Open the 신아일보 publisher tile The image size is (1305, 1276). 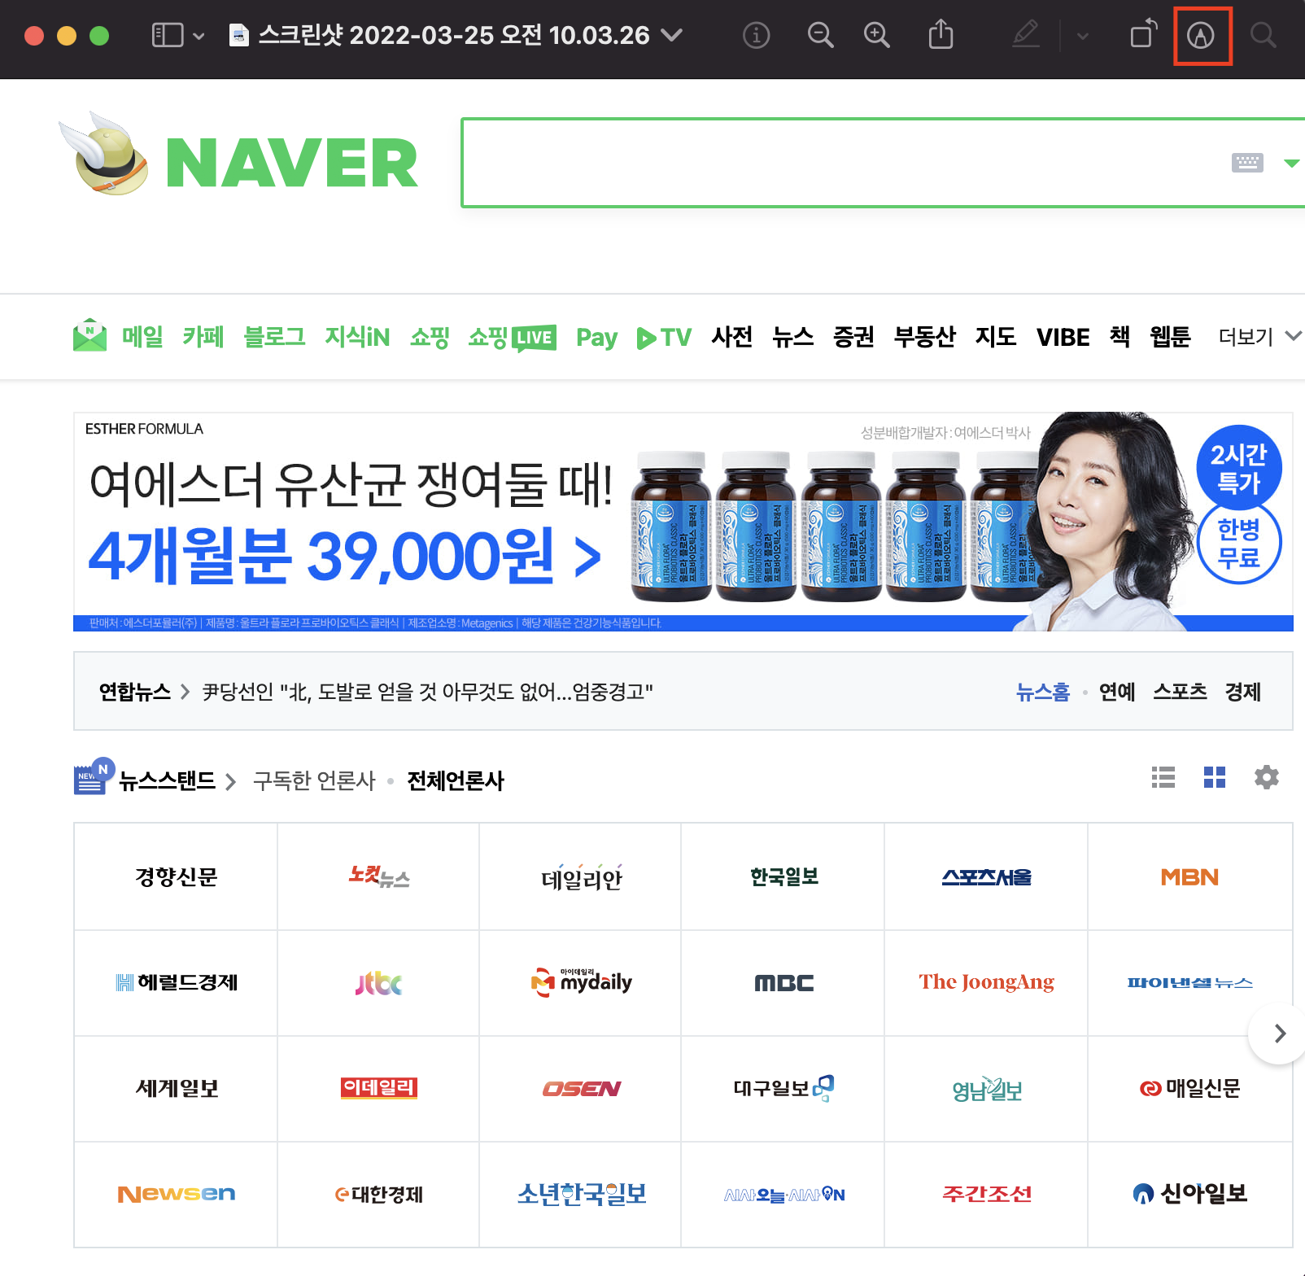point(1189,1195)
